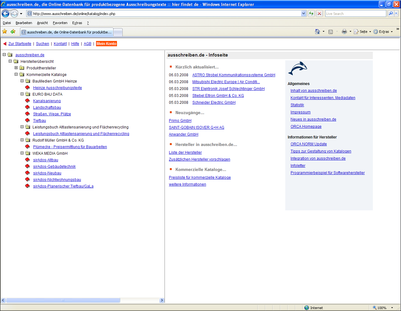Open the ORCA NORM Update link
Screen dimensions: 401x311
pos(309,144)
